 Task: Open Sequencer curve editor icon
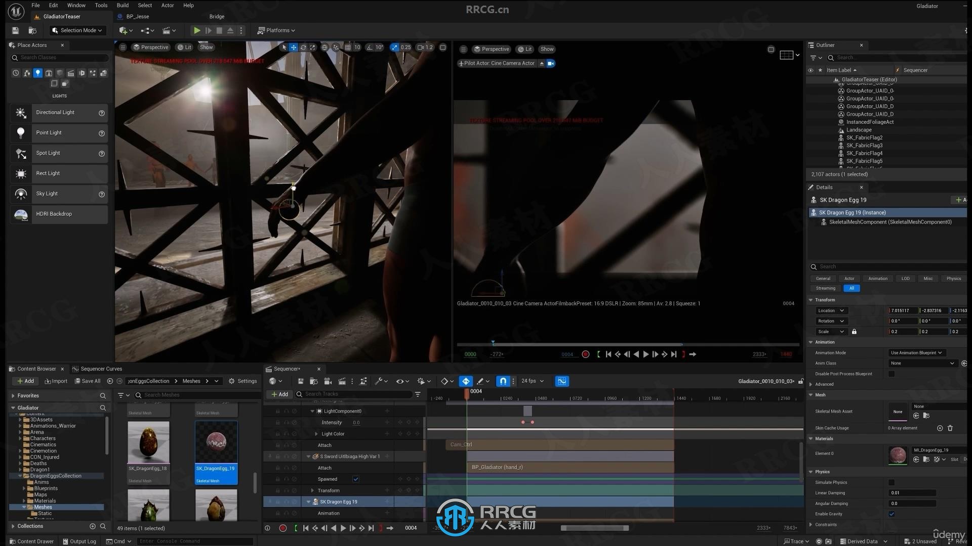(x=562, y=381)
